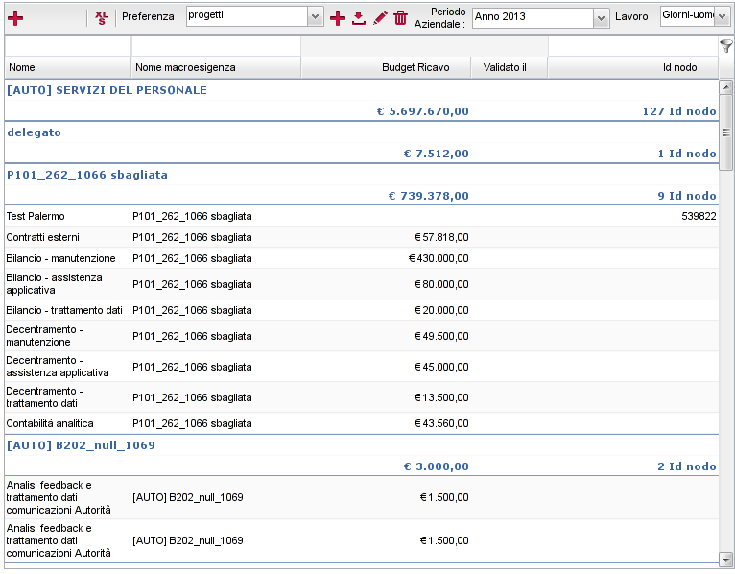Image resolution: width=735 pixels, height=574 pixels.
Task: Delete the preference with the trash icon
Action: tap(401, 17)
